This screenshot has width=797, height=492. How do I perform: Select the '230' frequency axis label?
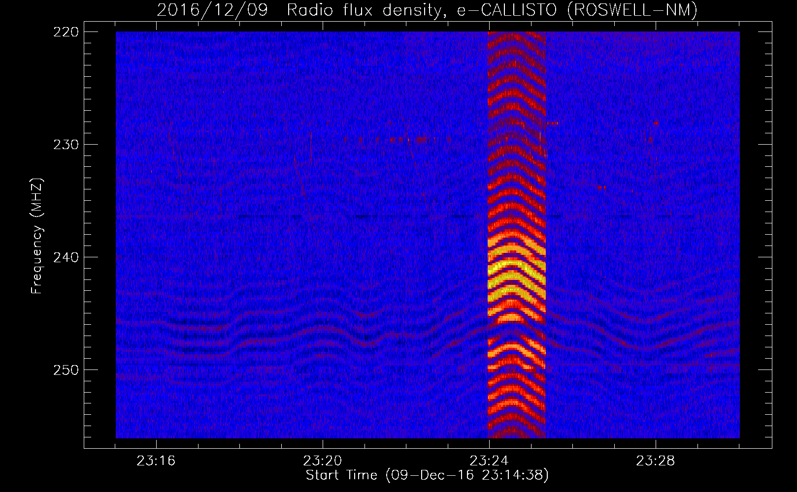coord(66,145)
